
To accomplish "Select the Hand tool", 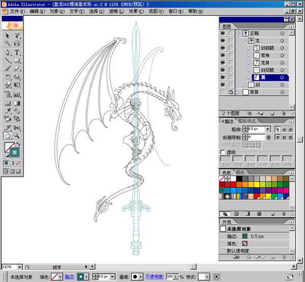I will point(8,135).
